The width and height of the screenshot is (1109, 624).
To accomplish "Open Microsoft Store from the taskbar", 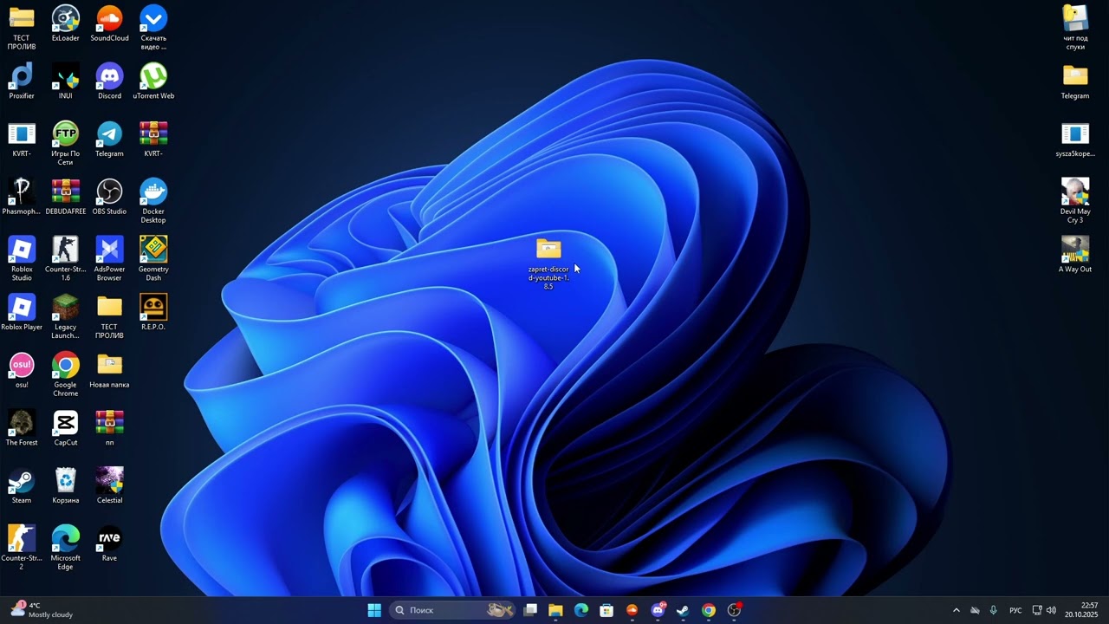I will (606, 610).
